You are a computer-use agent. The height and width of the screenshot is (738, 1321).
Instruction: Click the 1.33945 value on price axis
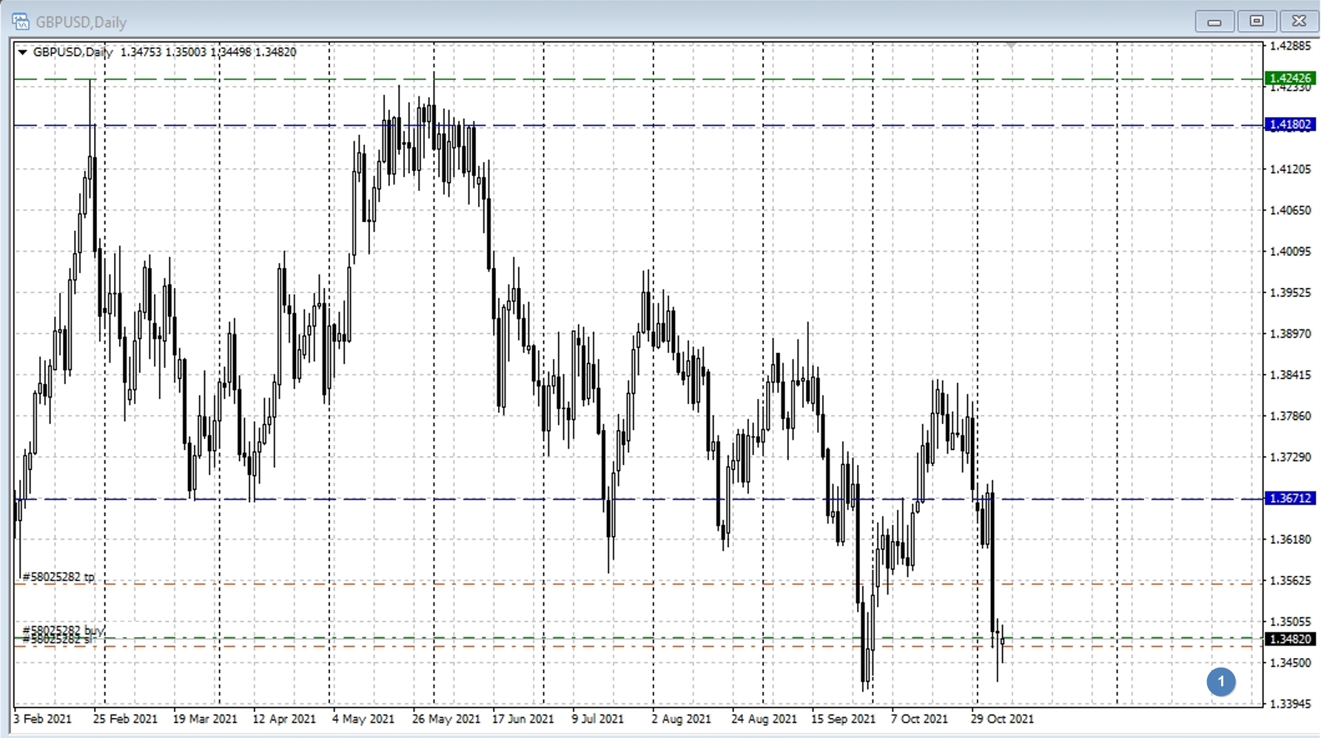tap(1290, 704)
